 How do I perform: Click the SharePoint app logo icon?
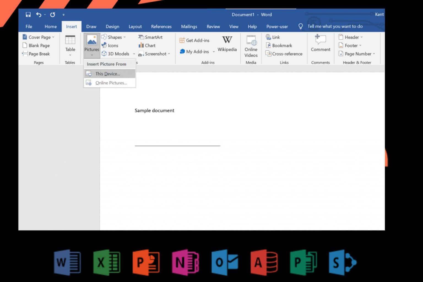[343, 262]
